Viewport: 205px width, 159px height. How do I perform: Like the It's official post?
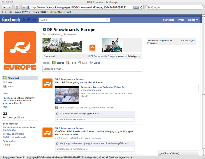click(x=77, y=138)
